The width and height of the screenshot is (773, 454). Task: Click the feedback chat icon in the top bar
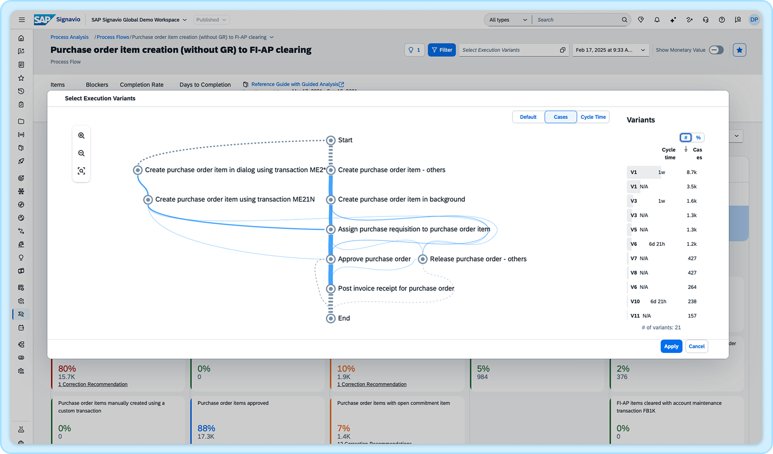(738, 20)
